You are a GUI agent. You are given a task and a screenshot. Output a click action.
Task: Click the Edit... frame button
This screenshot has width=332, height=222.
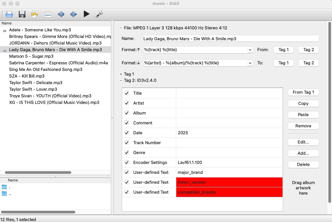click(x=303, y=142)
